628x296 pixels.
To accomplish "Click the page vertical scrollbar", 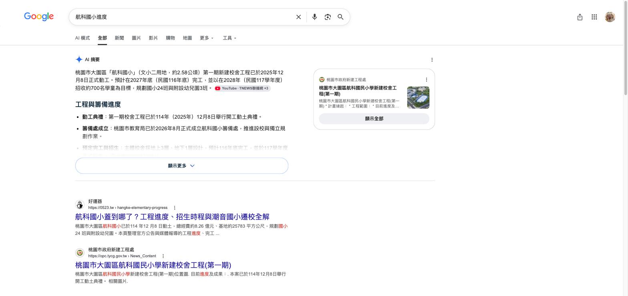I will (626, 48).
